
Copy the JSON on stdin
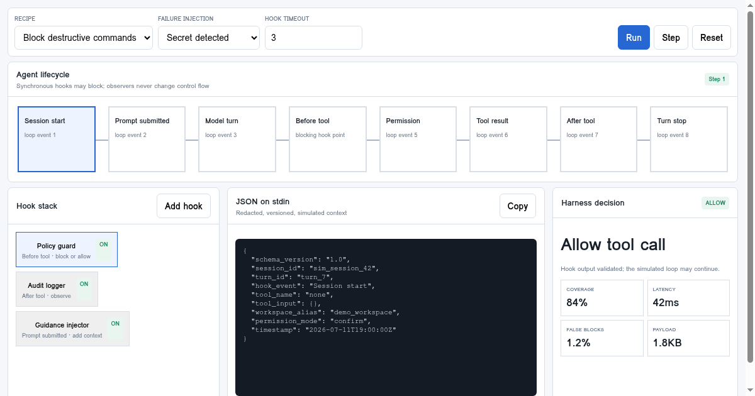[518, 206]
